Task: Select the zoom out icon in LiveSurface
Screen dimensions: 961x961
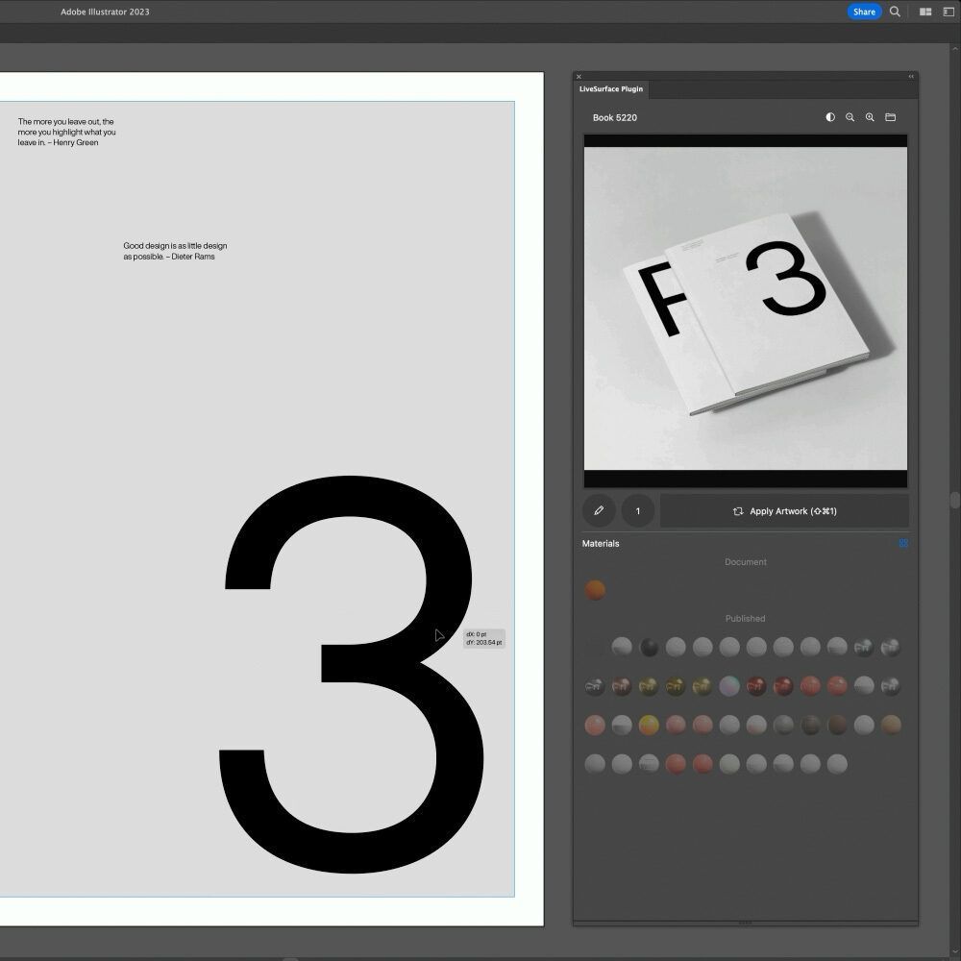Action: click(850, 117)
